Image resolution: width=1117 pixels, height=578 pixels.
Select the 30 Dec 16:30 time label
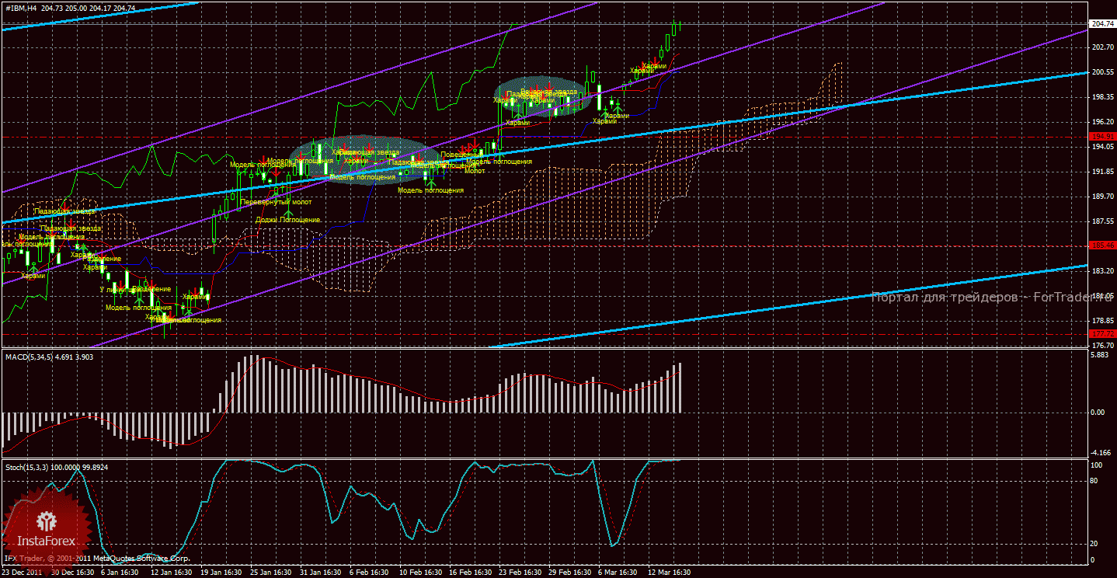coord(73,573)
